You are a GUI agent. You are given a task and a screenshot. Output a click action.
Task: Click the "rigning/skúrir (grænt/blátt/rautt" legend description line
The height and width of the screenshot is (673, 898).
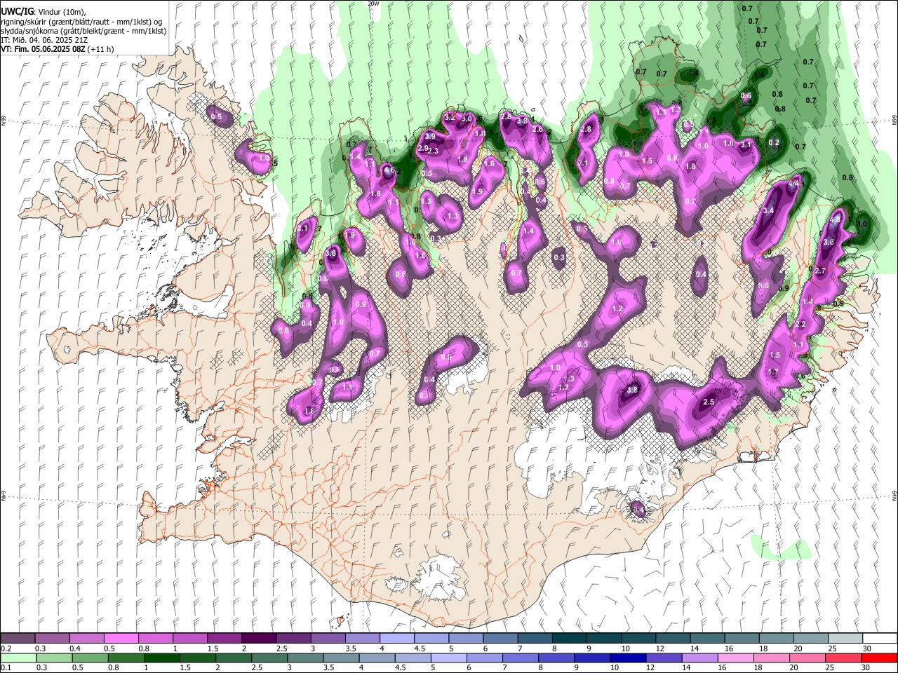pos(83,22)
